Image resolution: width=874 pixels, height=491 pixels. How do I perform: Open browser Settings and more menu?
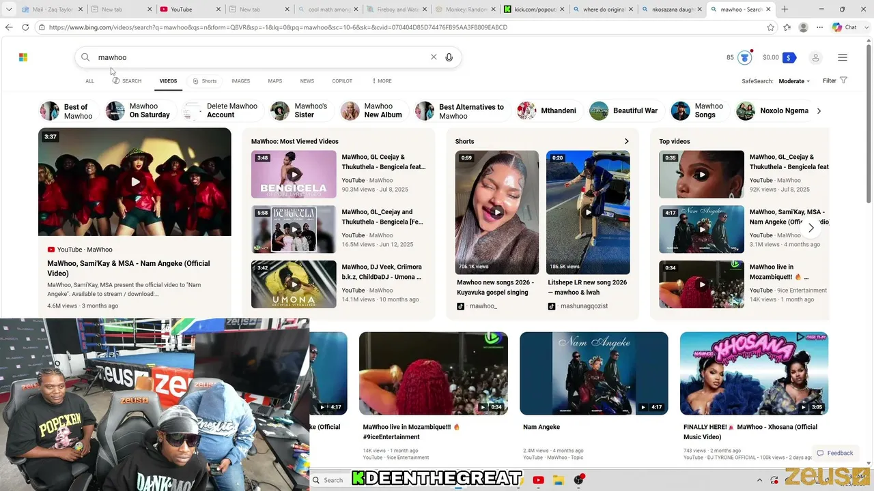[819, 27]
